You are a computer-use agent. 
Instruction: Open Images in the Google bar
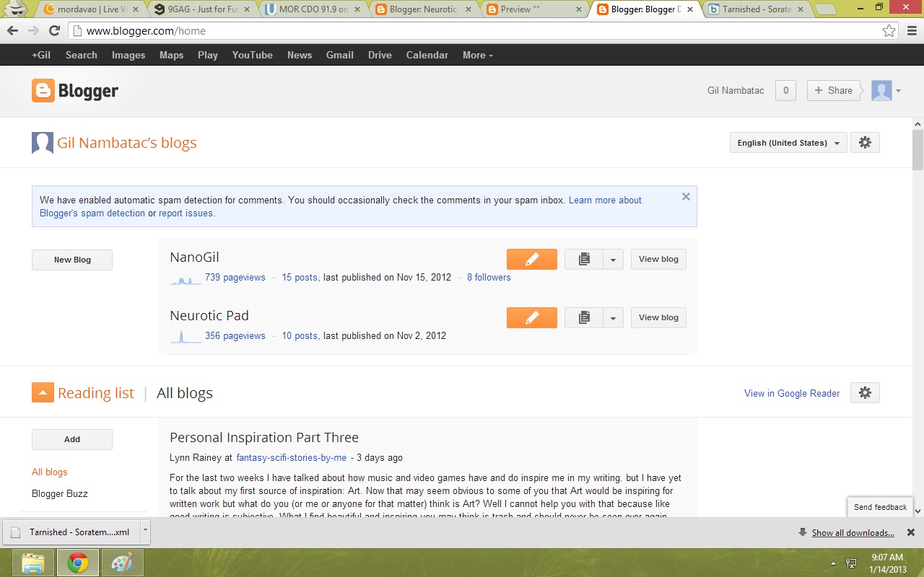[128, 56]
